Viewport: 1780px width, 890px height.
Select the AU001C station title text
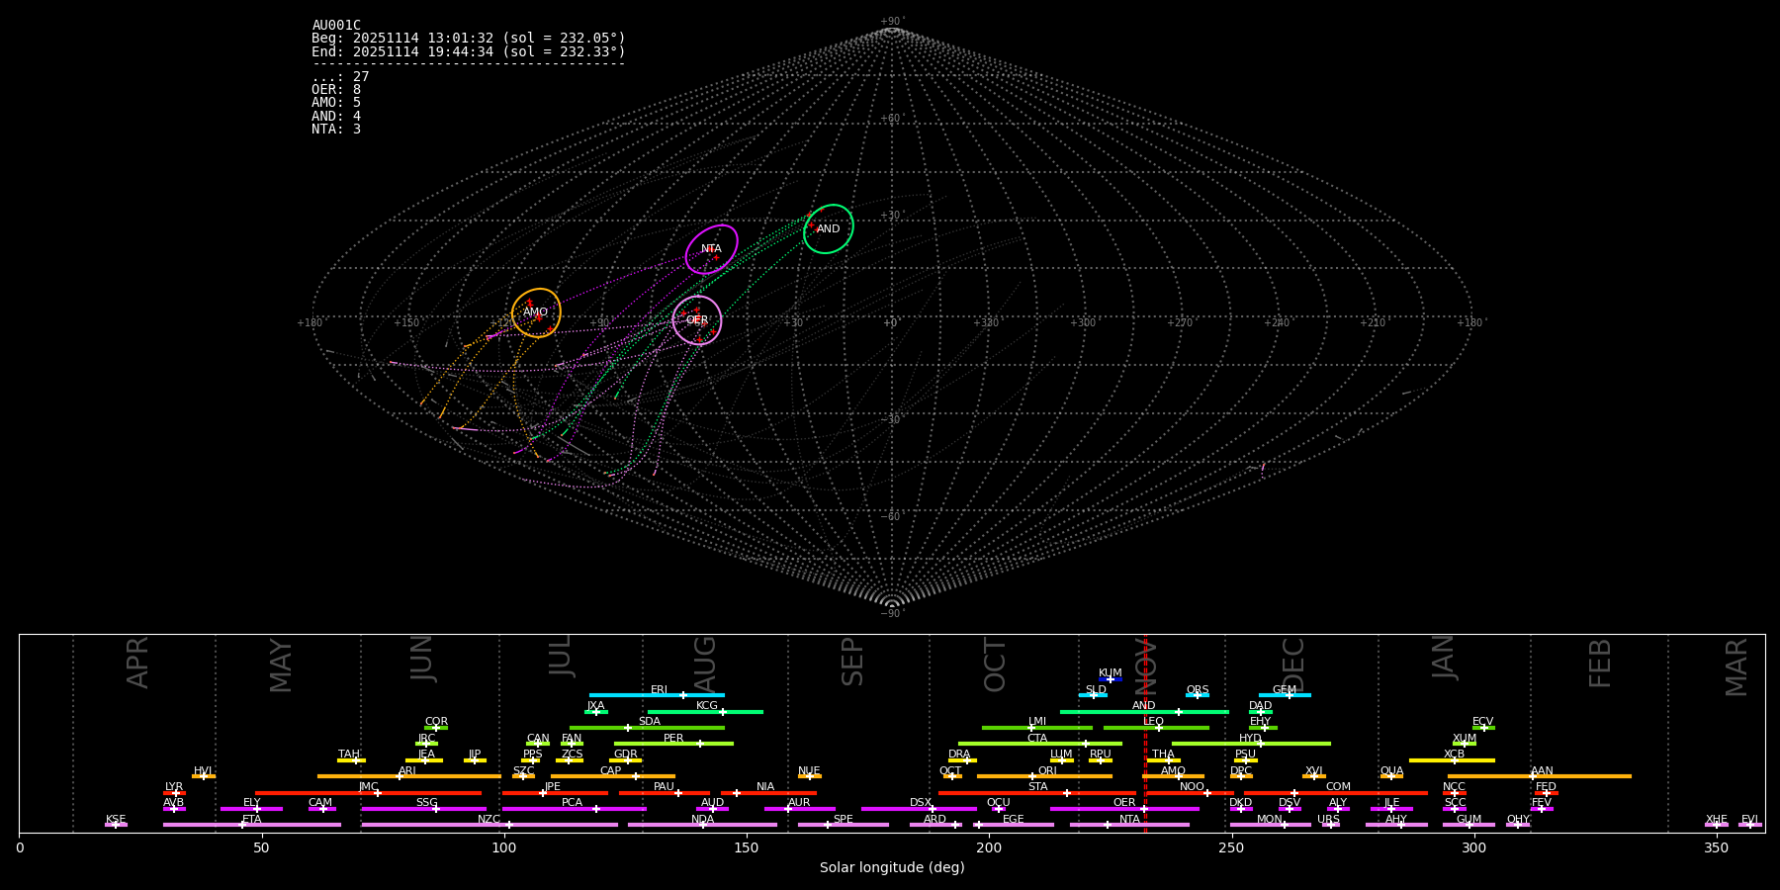tap(336, 26)
